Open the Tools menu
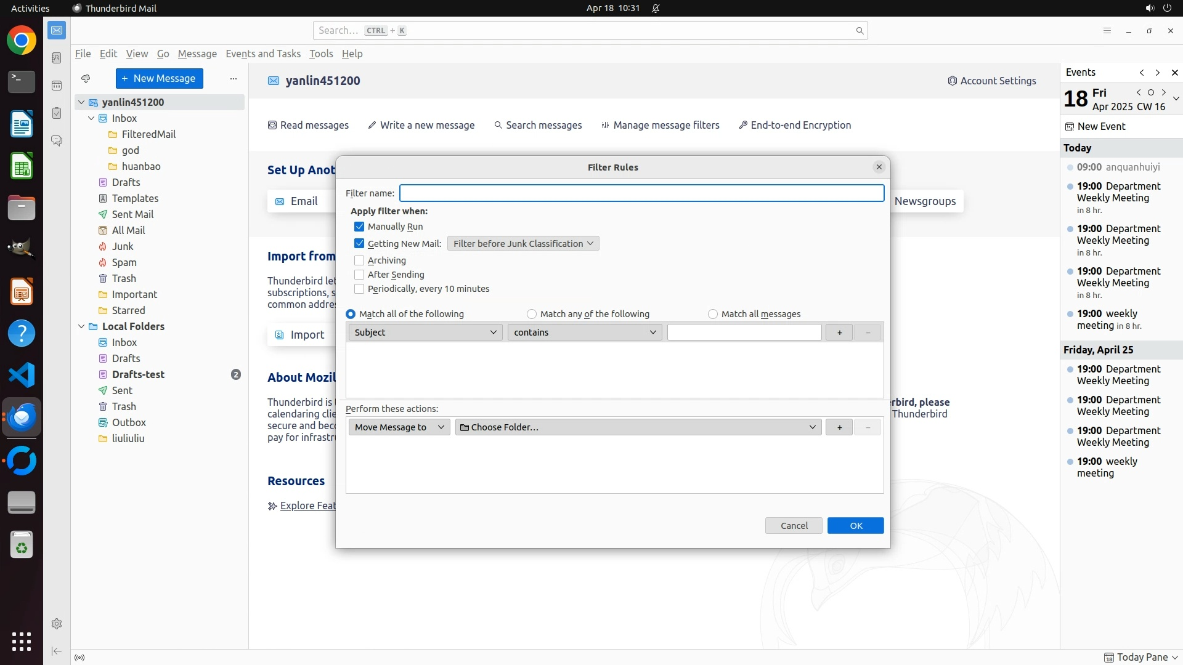Screen dimensions: 1183x665 pyautogui.click(x=321, y=54)
